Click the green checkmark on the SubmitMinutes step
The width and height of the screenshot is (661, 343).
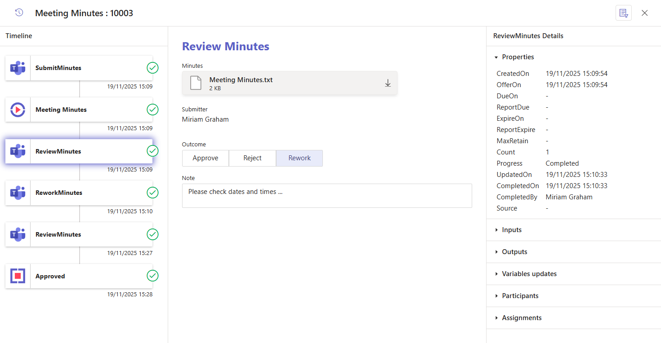coord(152,68)
